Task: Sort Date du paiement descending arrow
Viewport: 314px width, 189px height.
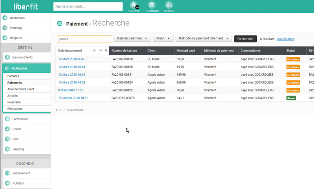Action: [100, 50]
